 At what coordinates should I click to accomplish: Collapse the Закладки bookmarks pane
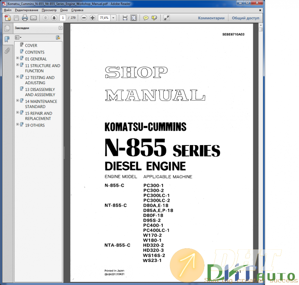[61, 28]
